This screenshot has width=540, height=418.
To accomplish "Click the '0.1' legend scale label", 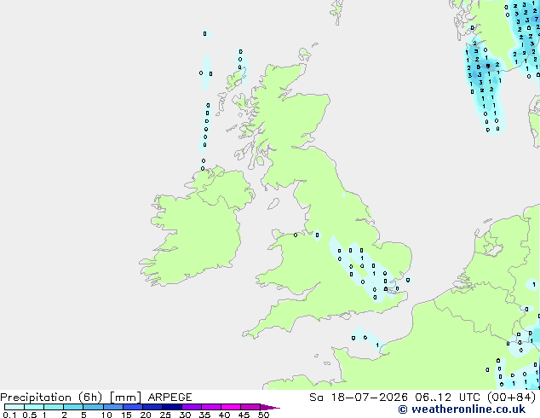I will [x=9, y=415].
